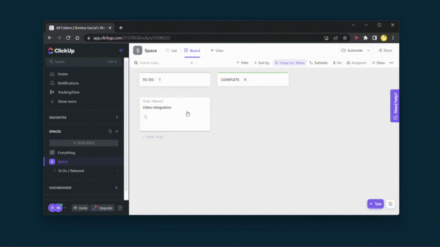Click the Share button
The image size is (440, 247).
coord(386,51)
